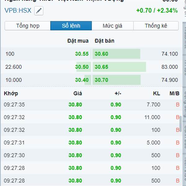Screen dimensions: 186x186
Task: Click bid volume 10.000
Action: [x=14, y=80]
